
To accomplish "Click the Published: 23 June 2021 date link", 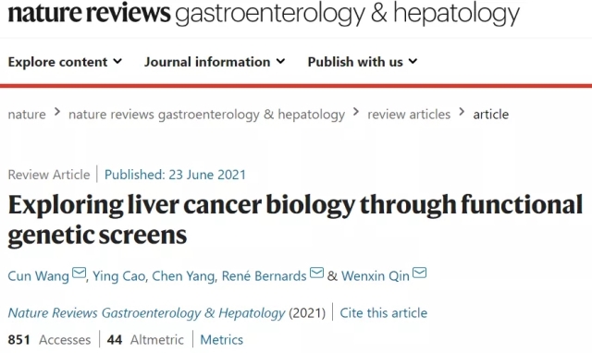I will [175, 175].
